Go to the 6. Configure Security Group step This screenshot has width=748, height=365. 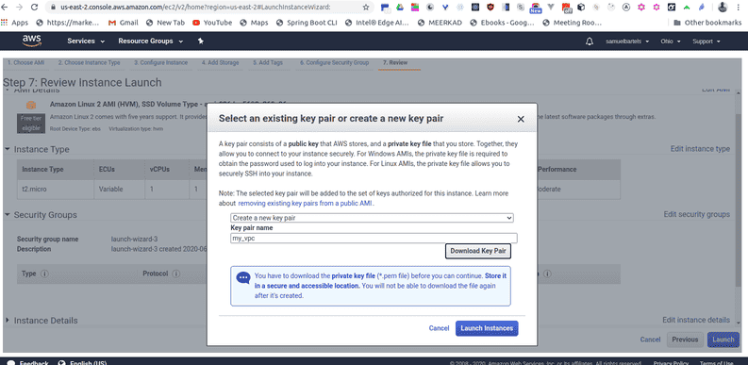coord(334,62)
